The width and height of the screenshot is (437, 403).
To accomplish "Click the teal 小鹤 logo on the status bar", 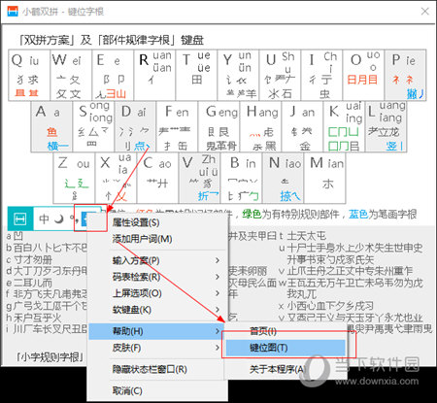I will click(x=20, y=219).
